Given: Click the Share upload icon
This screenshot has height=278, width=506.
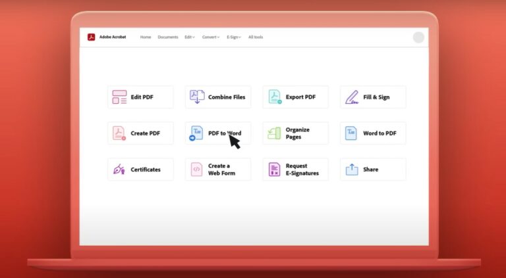Looking at the screenshot, I should click(352, 170).
